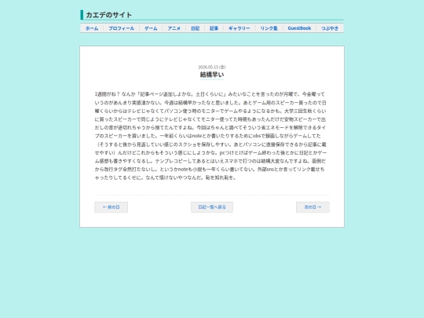
Task: Select the アニメ menu item
Action: pos(174,28)
